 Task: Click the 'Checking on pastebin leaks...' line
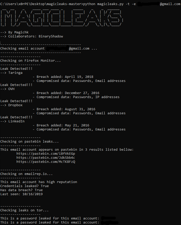29,142
